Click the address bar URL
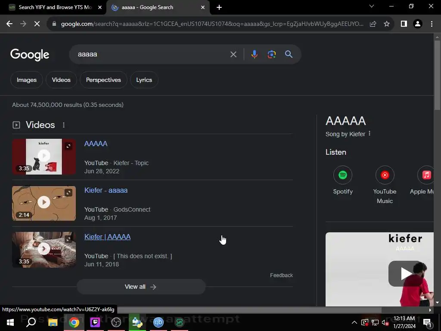The height and width of the screenshot is (331, 441). [212, 24]
